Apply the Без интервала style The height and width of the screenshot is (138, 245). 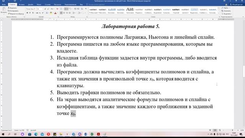click(103, 11)
